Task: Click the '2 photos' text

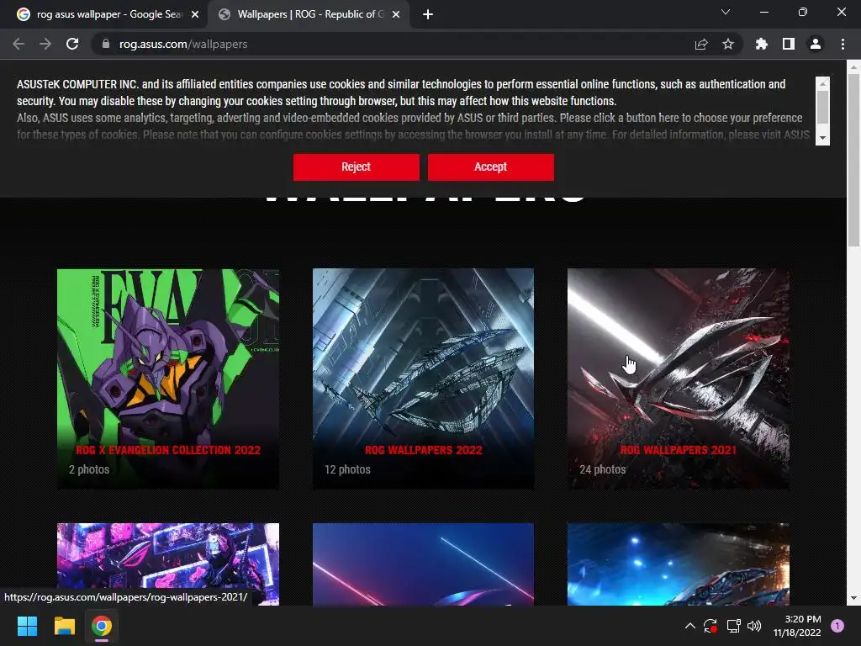Action: click(89, 469)
